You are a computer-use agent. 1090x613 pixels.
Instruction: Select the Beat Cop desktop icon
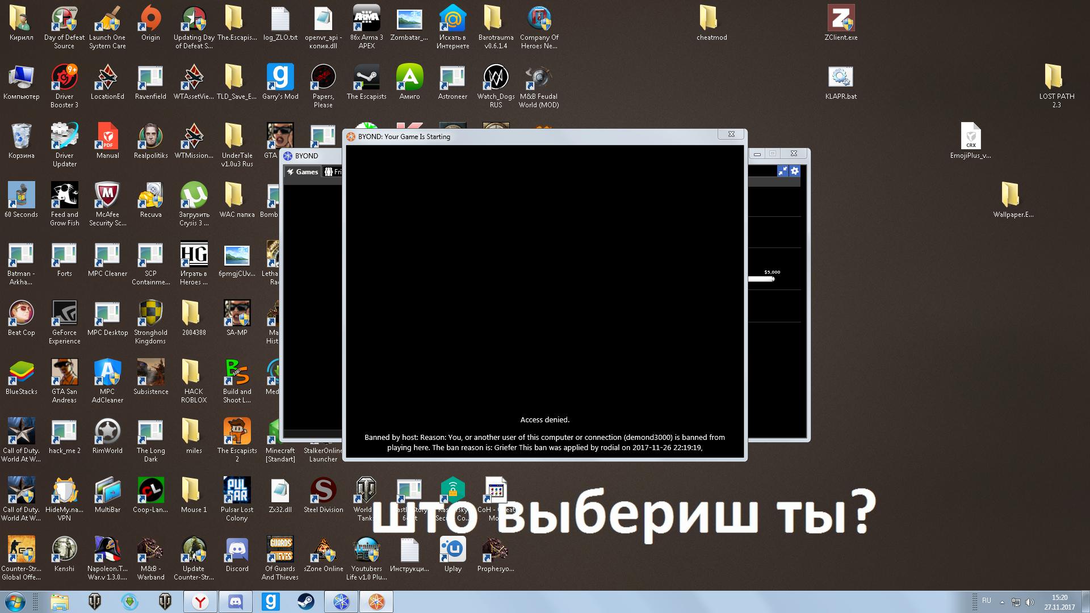click(21, 318)
